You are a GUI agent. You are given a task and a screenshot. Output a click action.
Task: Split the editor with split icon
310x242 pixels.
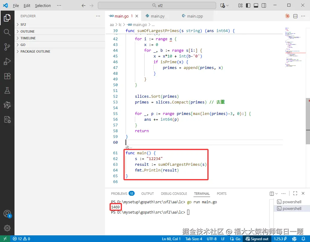tap(296, 16)
